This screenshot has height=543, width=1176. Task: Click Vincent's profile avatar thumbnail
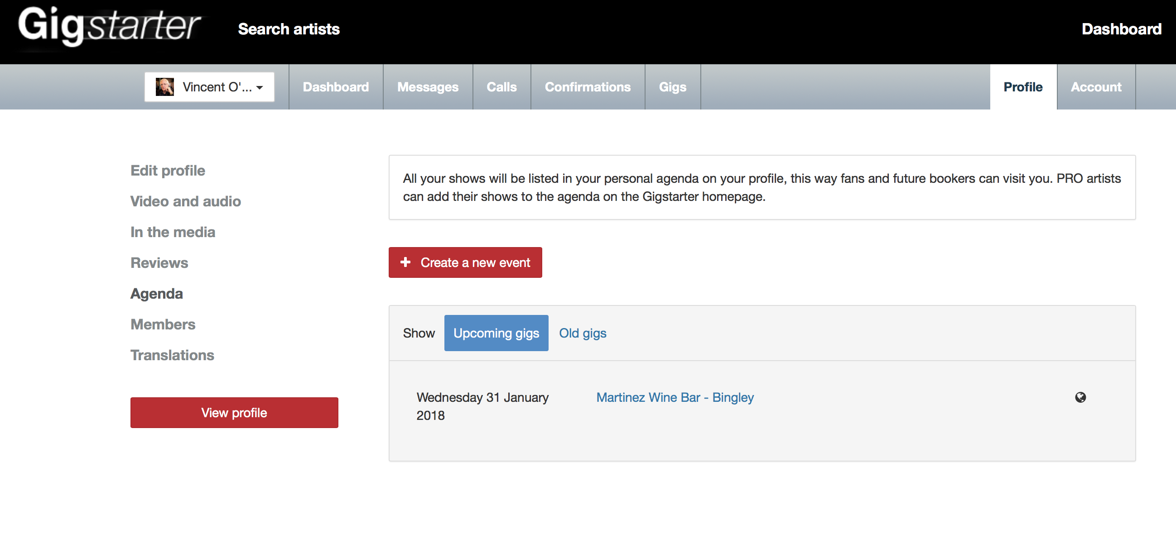[164, 86]
